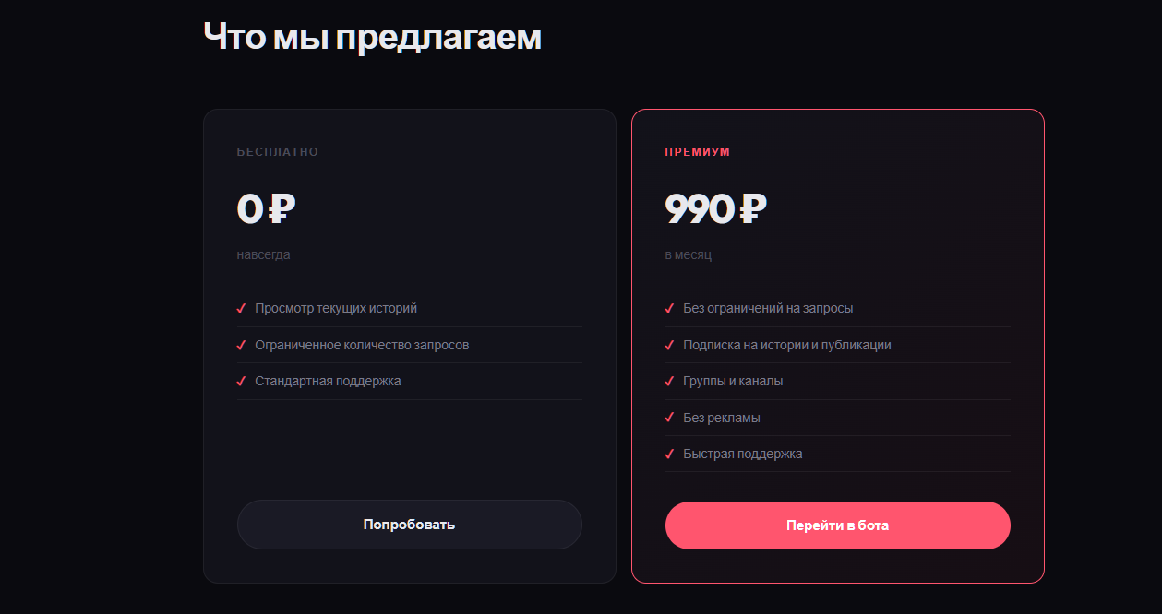Click the "навсегда" text under the free price
Viewport: 1162px width, 614px height.
click(x=263, y=254)
